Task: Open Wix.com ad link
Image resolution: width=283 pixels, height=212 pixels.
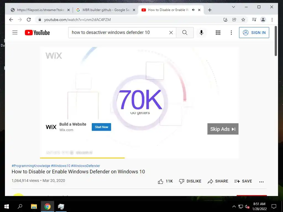Action: point(66,130)
